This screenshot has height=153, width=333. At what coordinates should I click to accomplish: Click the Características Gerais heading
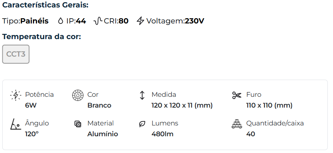coord(45,6)
